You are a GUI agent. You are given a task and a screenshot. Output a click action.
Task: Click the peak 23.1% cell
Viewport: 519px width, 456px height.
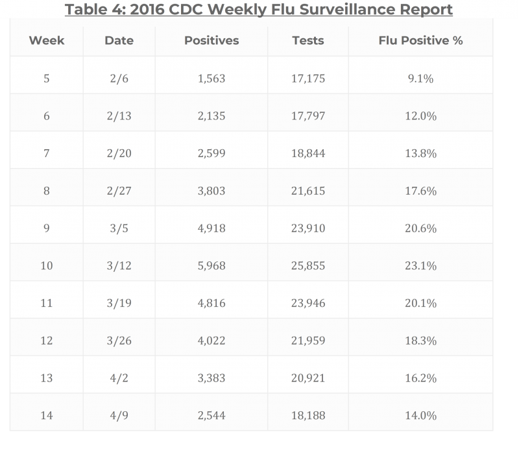(420, 266)
